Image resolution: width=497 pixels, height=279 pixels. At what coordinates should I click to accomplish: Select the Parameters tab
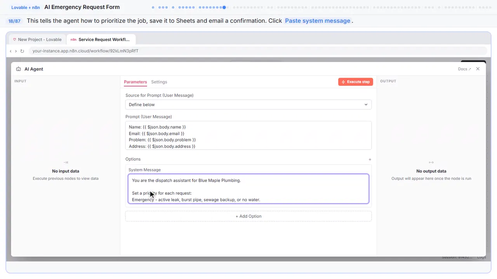[x=136, y=82]
